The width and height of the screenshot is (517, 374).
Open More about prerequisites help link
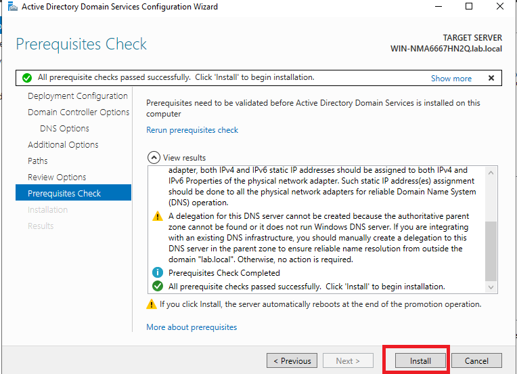tap(192, 327)
